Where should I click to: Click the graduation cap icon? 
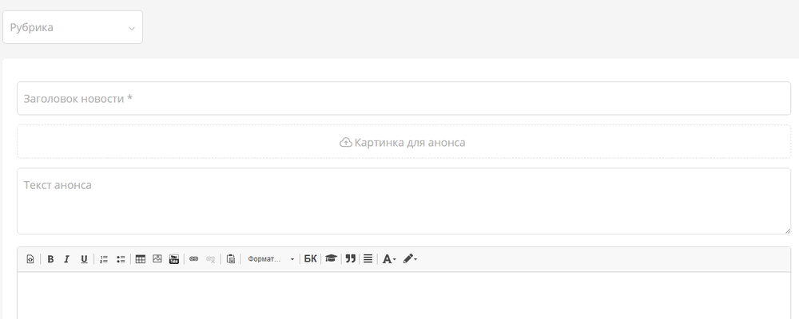click(x=332, y=259)
